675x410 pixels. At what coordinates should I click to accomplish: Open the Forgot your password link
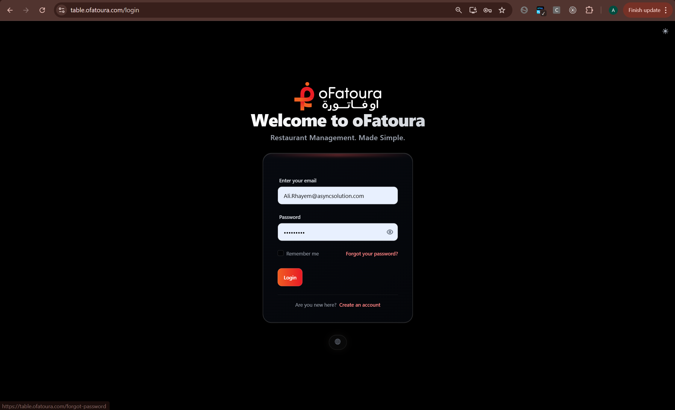[x=371, y=253]
